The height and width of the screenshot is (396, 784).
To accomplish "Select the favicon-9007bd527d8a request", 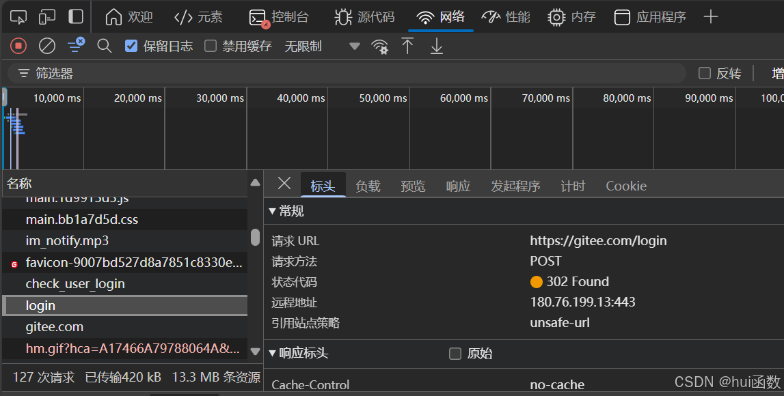I will point(125,262).
